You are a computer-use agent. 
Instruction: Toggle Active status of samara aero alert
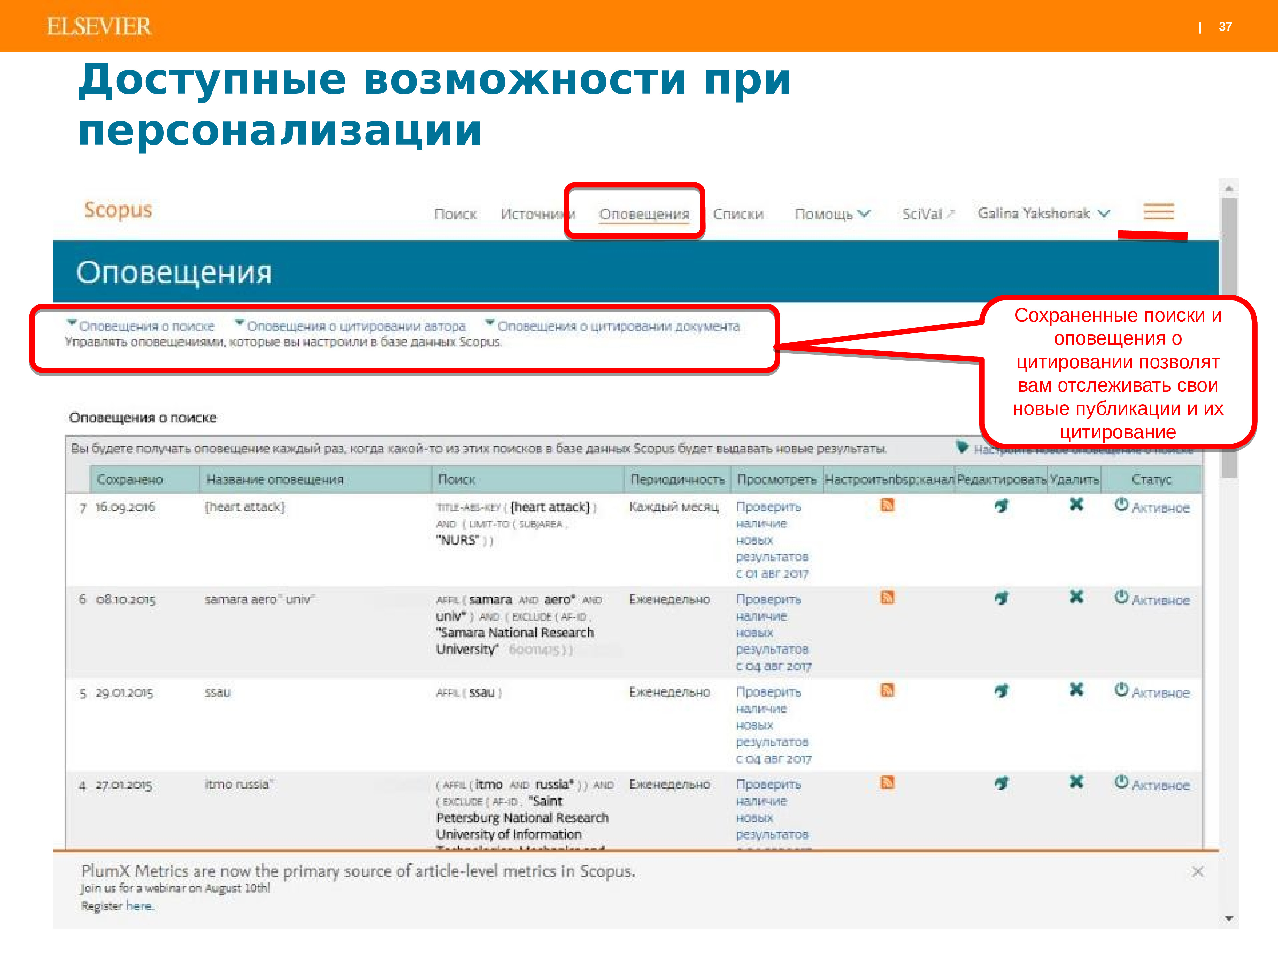click(1151, 599)
